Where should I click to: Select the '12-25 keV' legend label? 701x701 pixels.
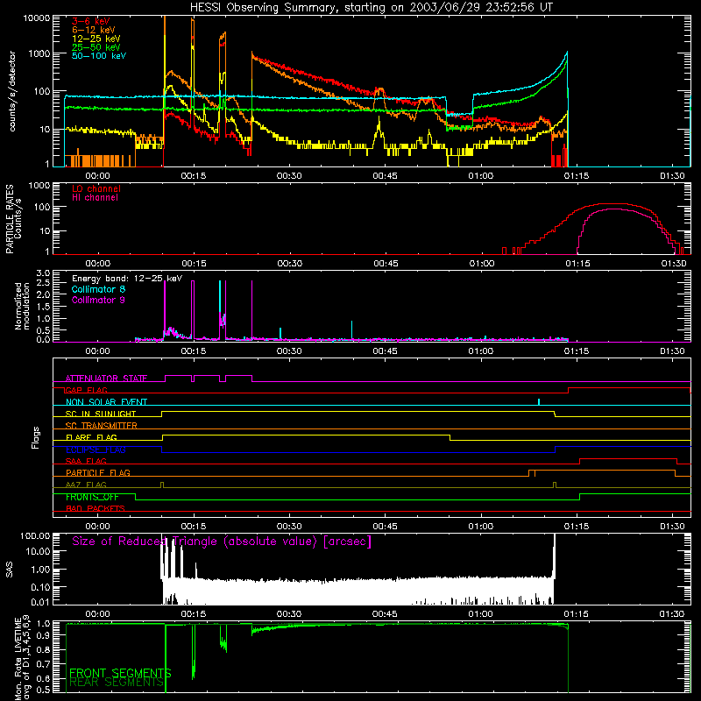96,39
